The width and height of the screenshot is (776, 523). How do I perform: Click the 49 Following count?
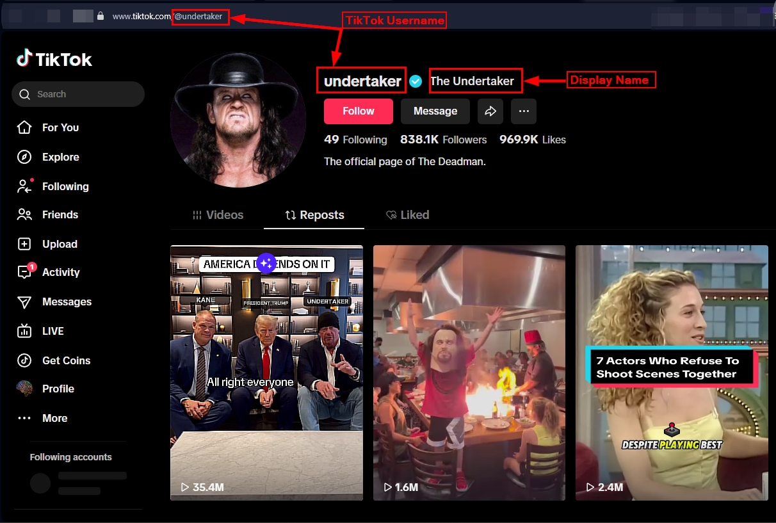[355, 140]
